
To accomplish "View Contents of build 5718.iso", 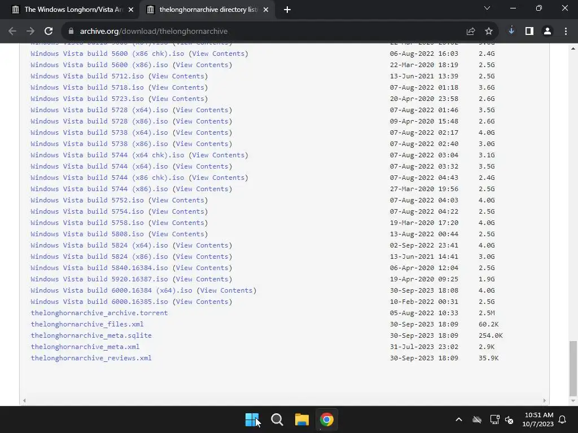I will pyautogui.click(x=178, y=87).
